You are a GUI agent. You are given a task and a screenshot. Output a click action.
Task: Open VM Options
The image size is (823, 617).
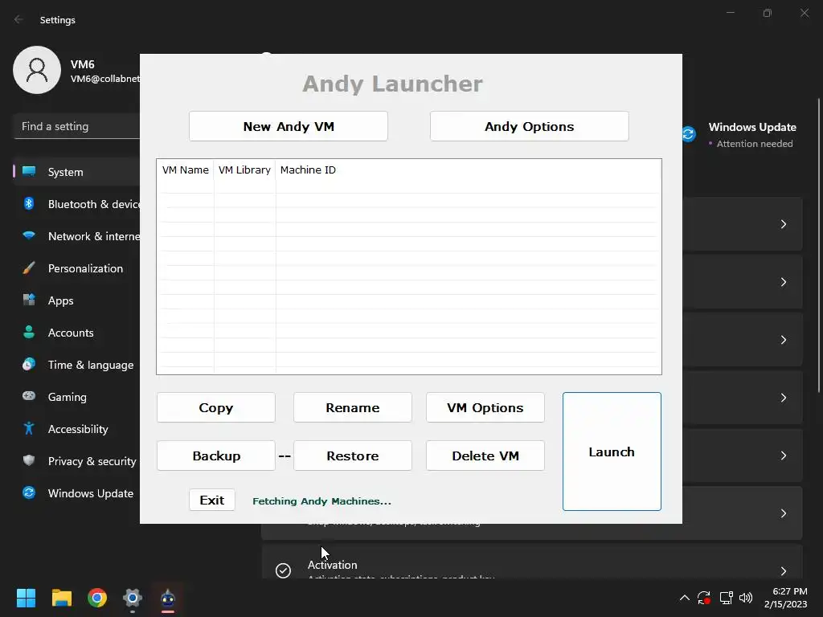coord(485,407)
